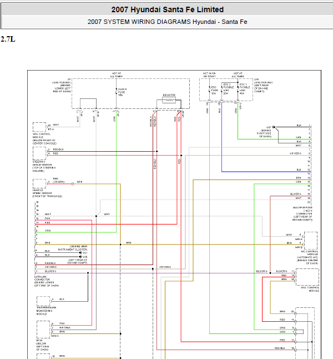
Task: Select the '2007 Hyundai Santa Fe Limited' title
Action: pos(168,9)
